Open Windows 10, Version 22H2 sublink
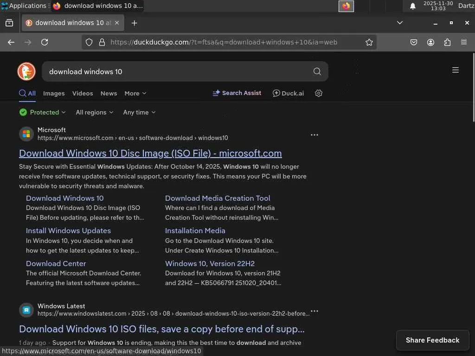Screen dimensions: 475x356 pyautogui.click(x=210, y=264)
